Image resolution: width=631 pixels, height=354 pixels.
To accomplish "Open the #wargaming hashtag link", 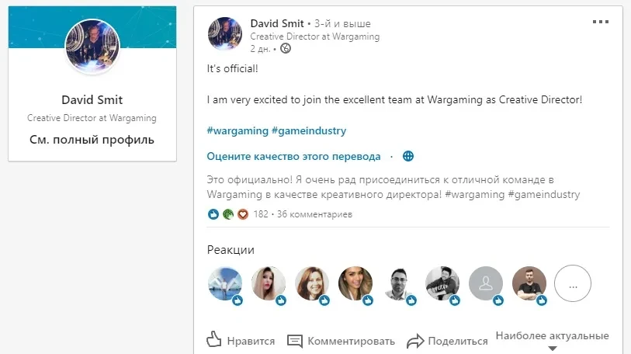I will 237,130.
